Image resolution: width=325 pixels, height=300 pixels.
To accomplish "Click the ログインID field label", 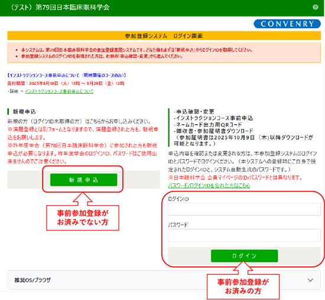I will (x=178, y=199).
